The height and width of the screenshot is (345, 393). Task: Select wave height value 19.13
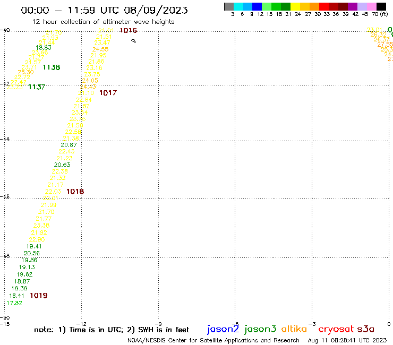coord(27,268)
